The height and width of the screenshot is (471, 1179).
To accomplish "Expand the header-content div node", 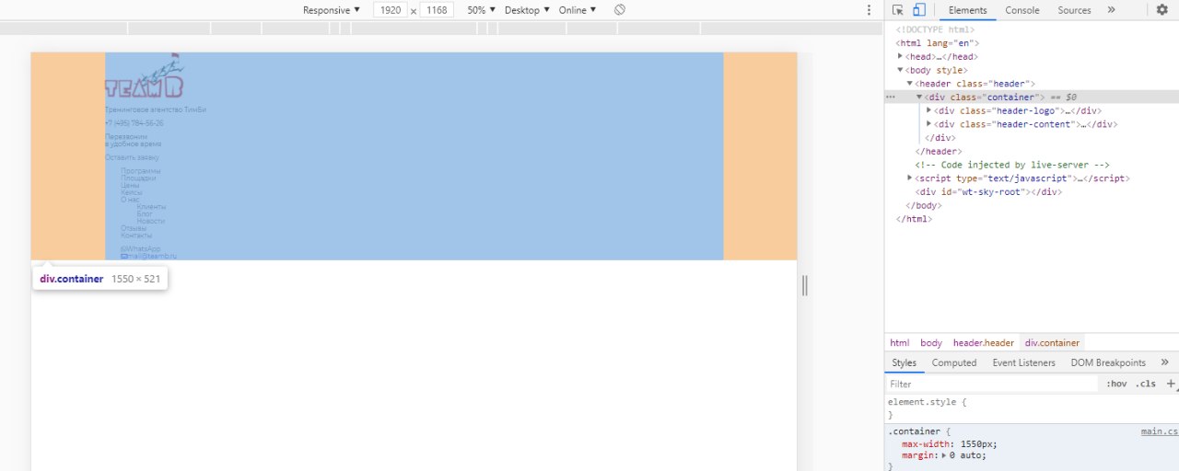I will pyautogui.click(x=928, y=124).
